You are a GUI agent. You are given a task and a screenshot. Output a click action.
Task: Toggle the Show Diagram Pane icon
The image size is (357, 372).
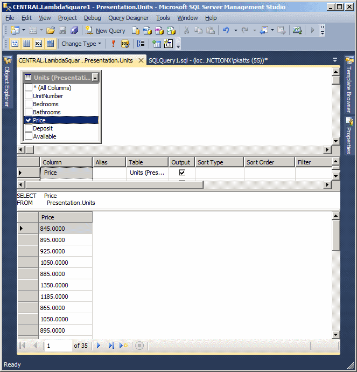[15, 44]
